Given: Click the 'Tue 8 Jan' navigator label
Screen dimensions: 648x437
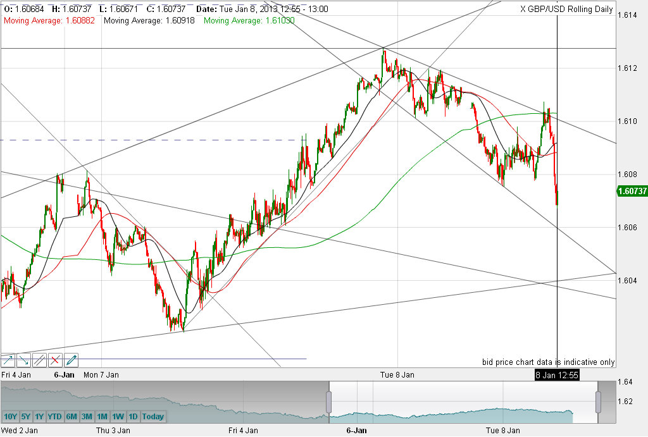Looking at the screenshot, I should click(x=503, y=431).
